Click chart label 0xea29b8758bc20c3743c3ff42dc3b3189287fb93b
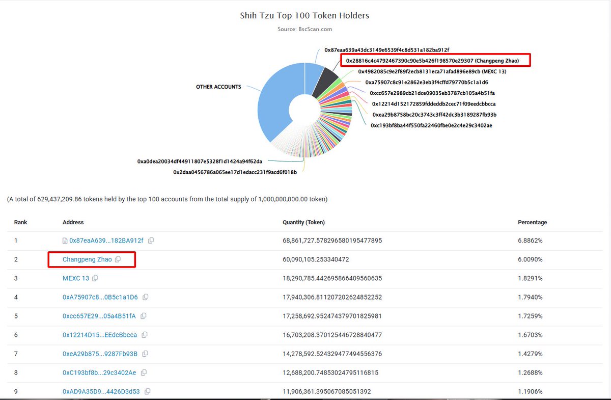Image resolution: width=611 pixels, height=400 pixels. (434, 115)
